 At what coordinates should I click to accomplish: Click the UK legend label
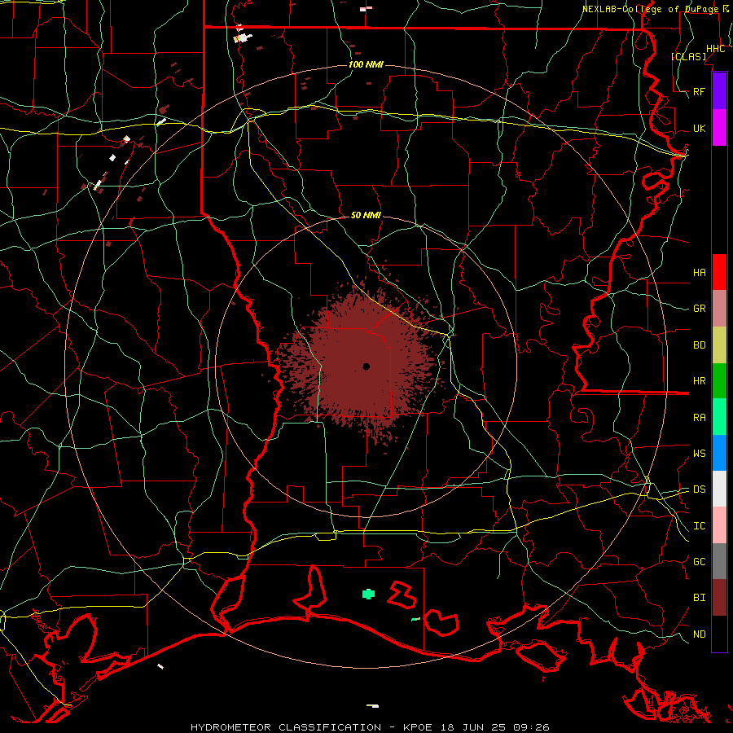700,129
